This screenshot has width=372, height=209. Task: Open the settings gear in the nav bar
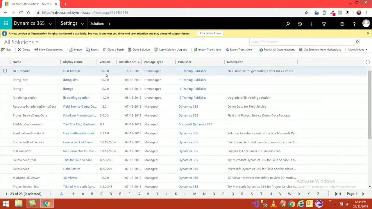pos(342,24)
